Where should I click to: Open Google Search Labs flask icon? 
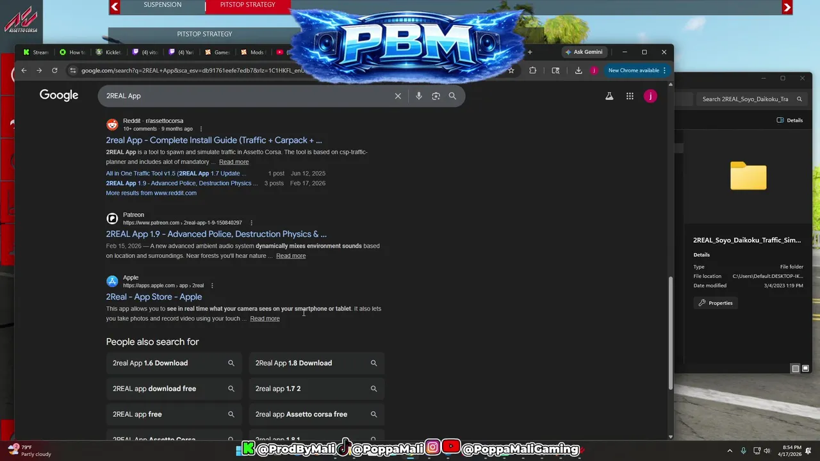point(609,96)
